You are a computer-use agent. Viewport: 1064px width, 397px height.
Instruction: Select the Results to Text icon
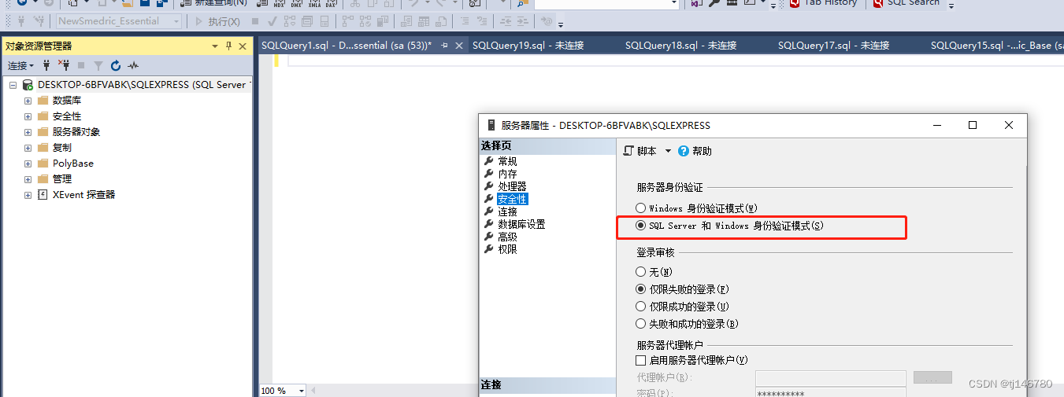[x=406, y=21]
